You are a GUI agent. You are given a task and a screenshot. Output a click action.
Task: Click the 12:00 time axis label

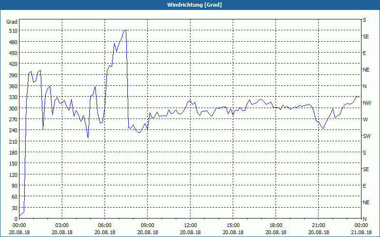190,226
